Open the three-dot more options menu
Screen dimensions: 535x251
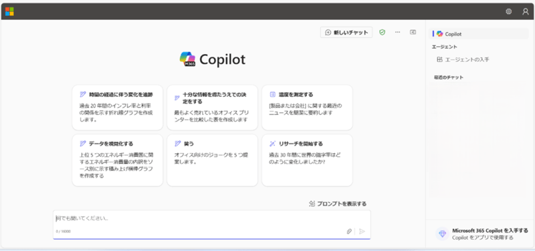click(x=397, y=32)
